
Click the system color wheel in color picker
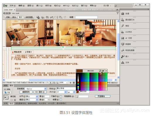[103, 71]
